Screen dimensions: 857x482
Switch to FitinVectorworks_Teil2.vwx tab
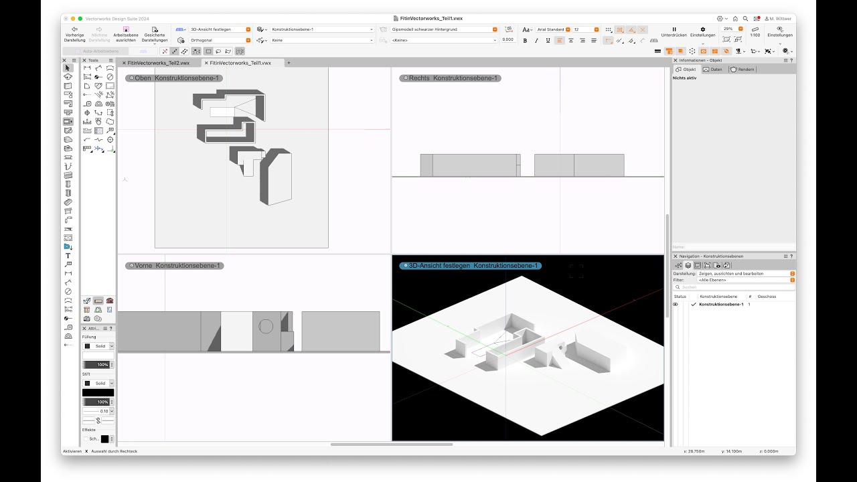[x=158, y=63]
